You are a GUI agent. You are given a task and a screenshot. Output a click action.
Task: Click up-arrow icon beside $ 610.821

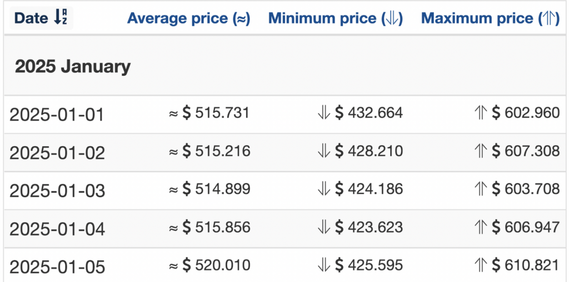pos(481,265)
